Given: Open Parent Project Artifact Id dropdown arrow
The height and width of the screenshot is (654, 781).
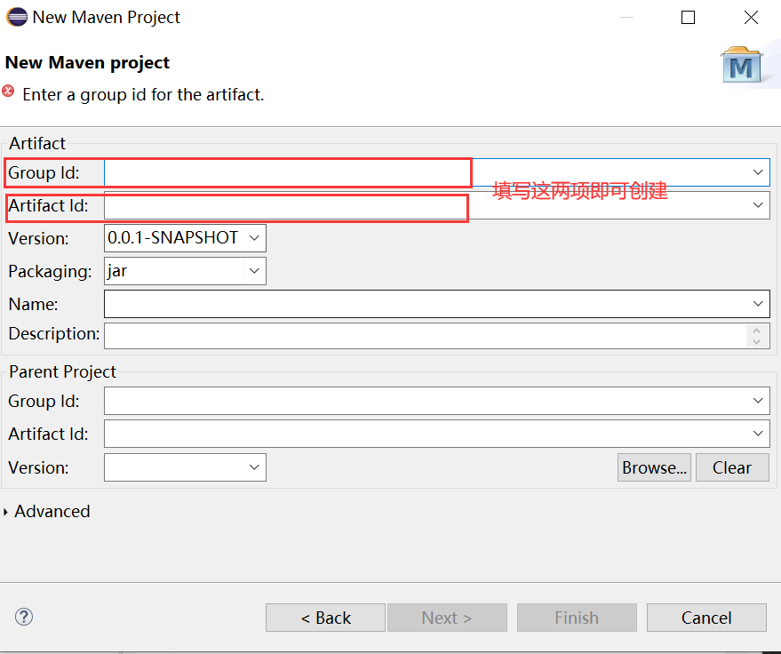Looking at the screenshot, I should coord(758,434).
